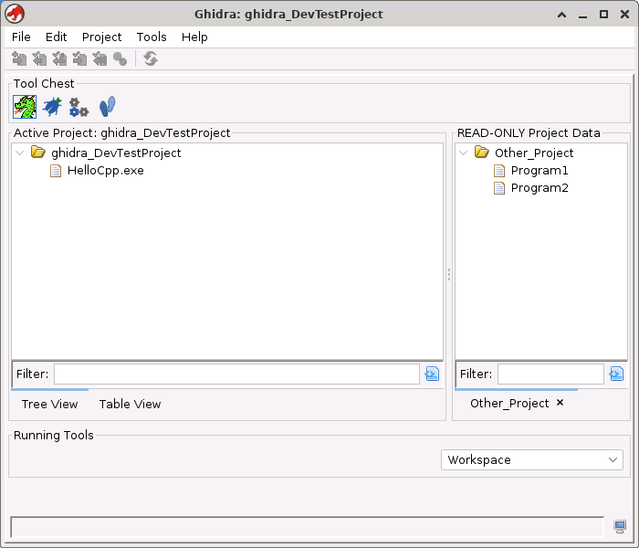Open the Emulator footprints tool
This screenshot has height=548, width=639.
[x=107, y=107]
